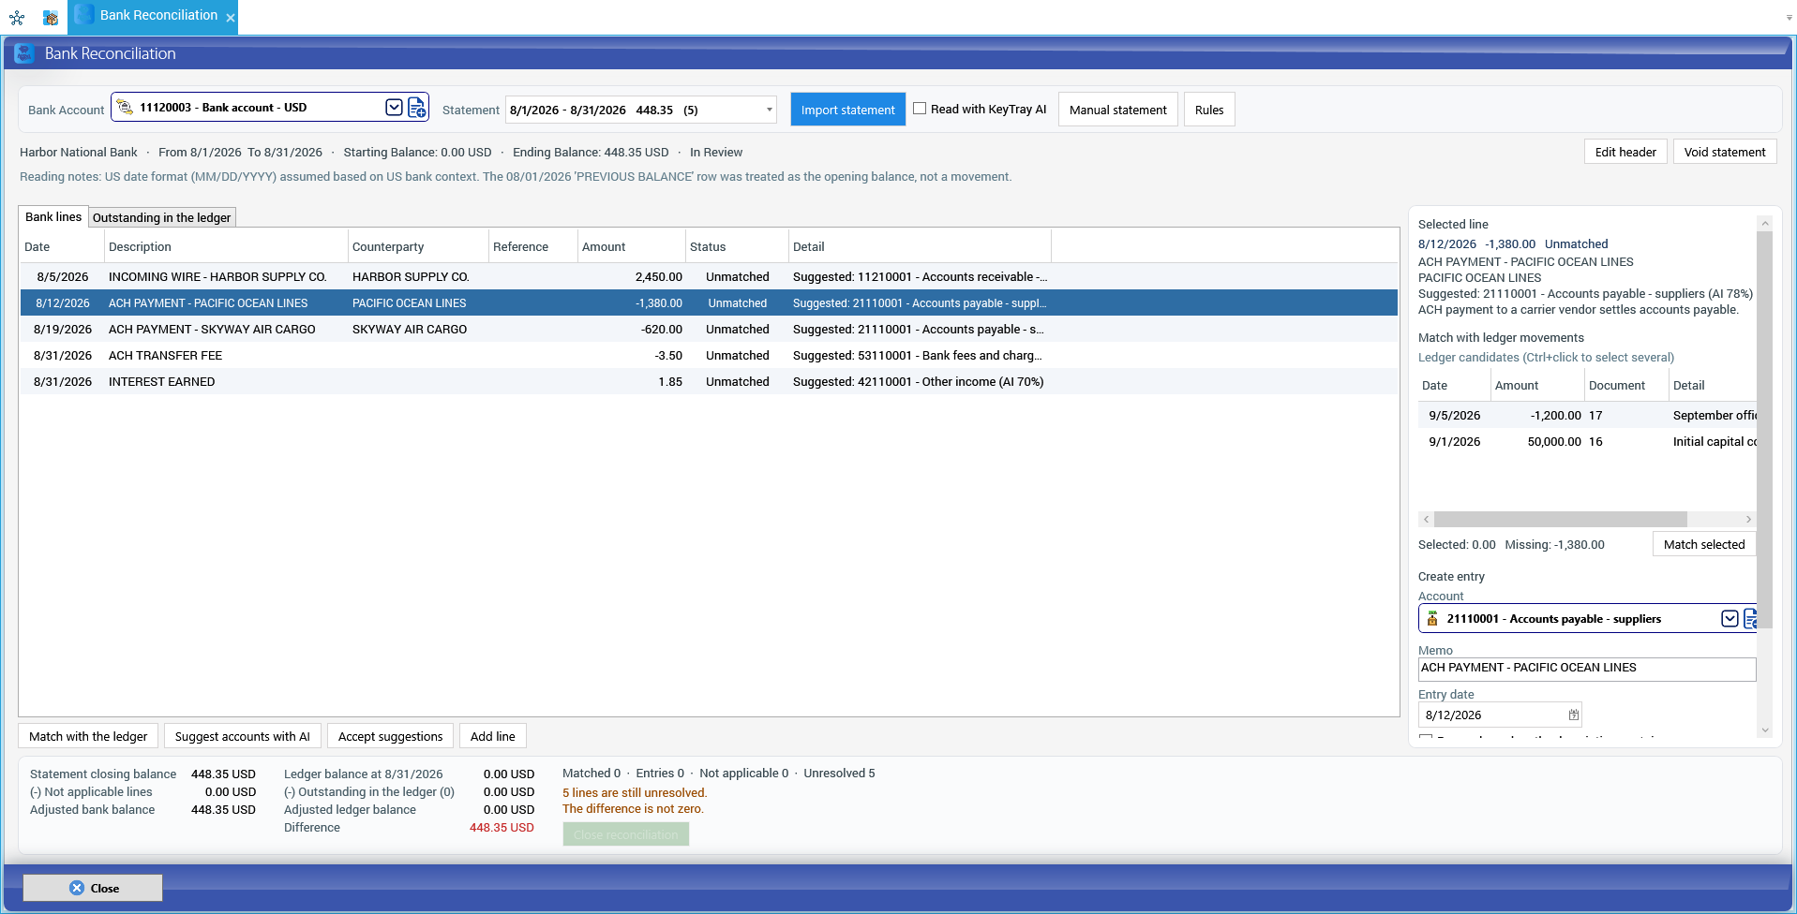Select the INCOMING WIRE - HARBOR SUPPLY CO. row
Viewport: 1797px width, 914px height.
(709, 276)
